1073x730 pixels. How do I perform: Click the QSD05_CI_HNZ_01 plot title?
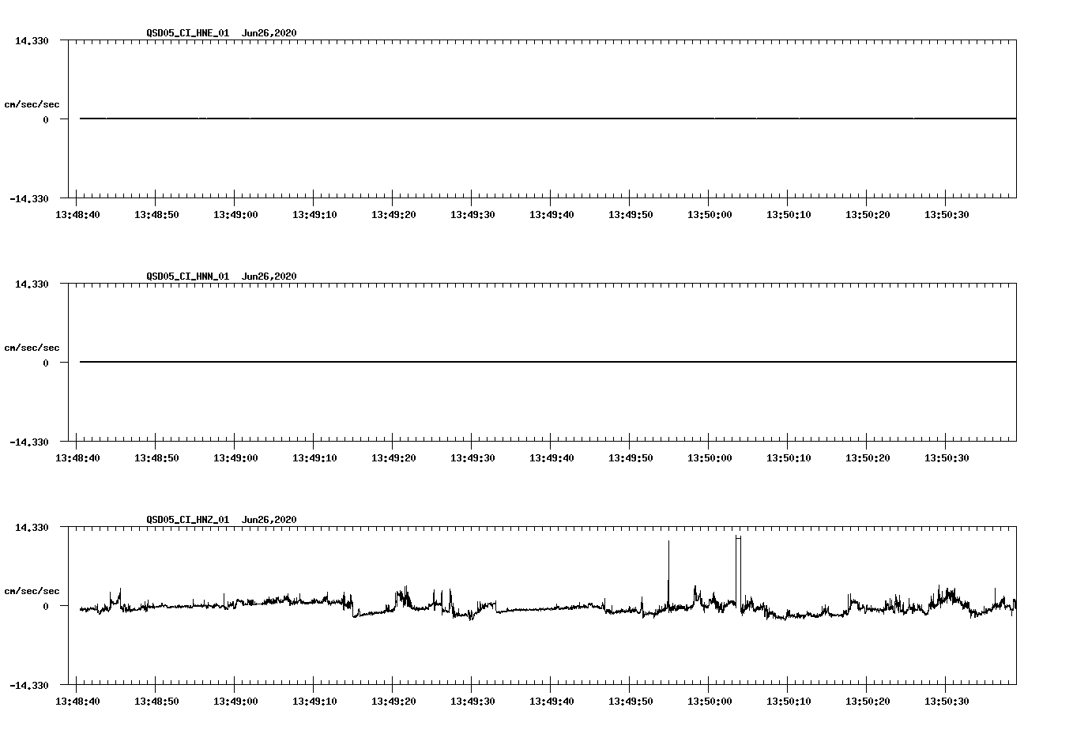pos(222,520)
